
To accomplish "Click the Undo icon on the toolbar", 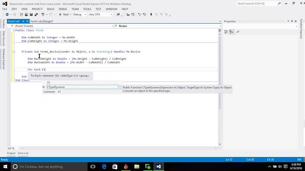I will pyautogui.click(x=43, y=14).
